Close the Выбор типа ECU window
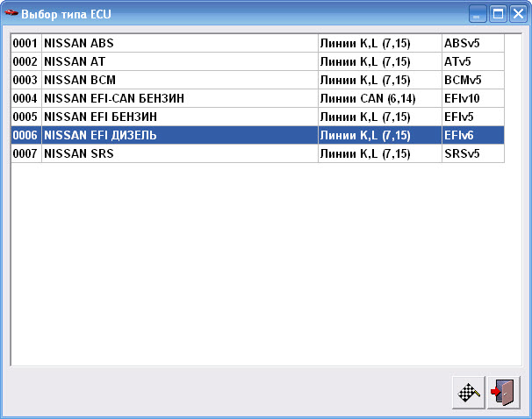Image resolution: width=532 pixels, height=419 pixels. 519,14
